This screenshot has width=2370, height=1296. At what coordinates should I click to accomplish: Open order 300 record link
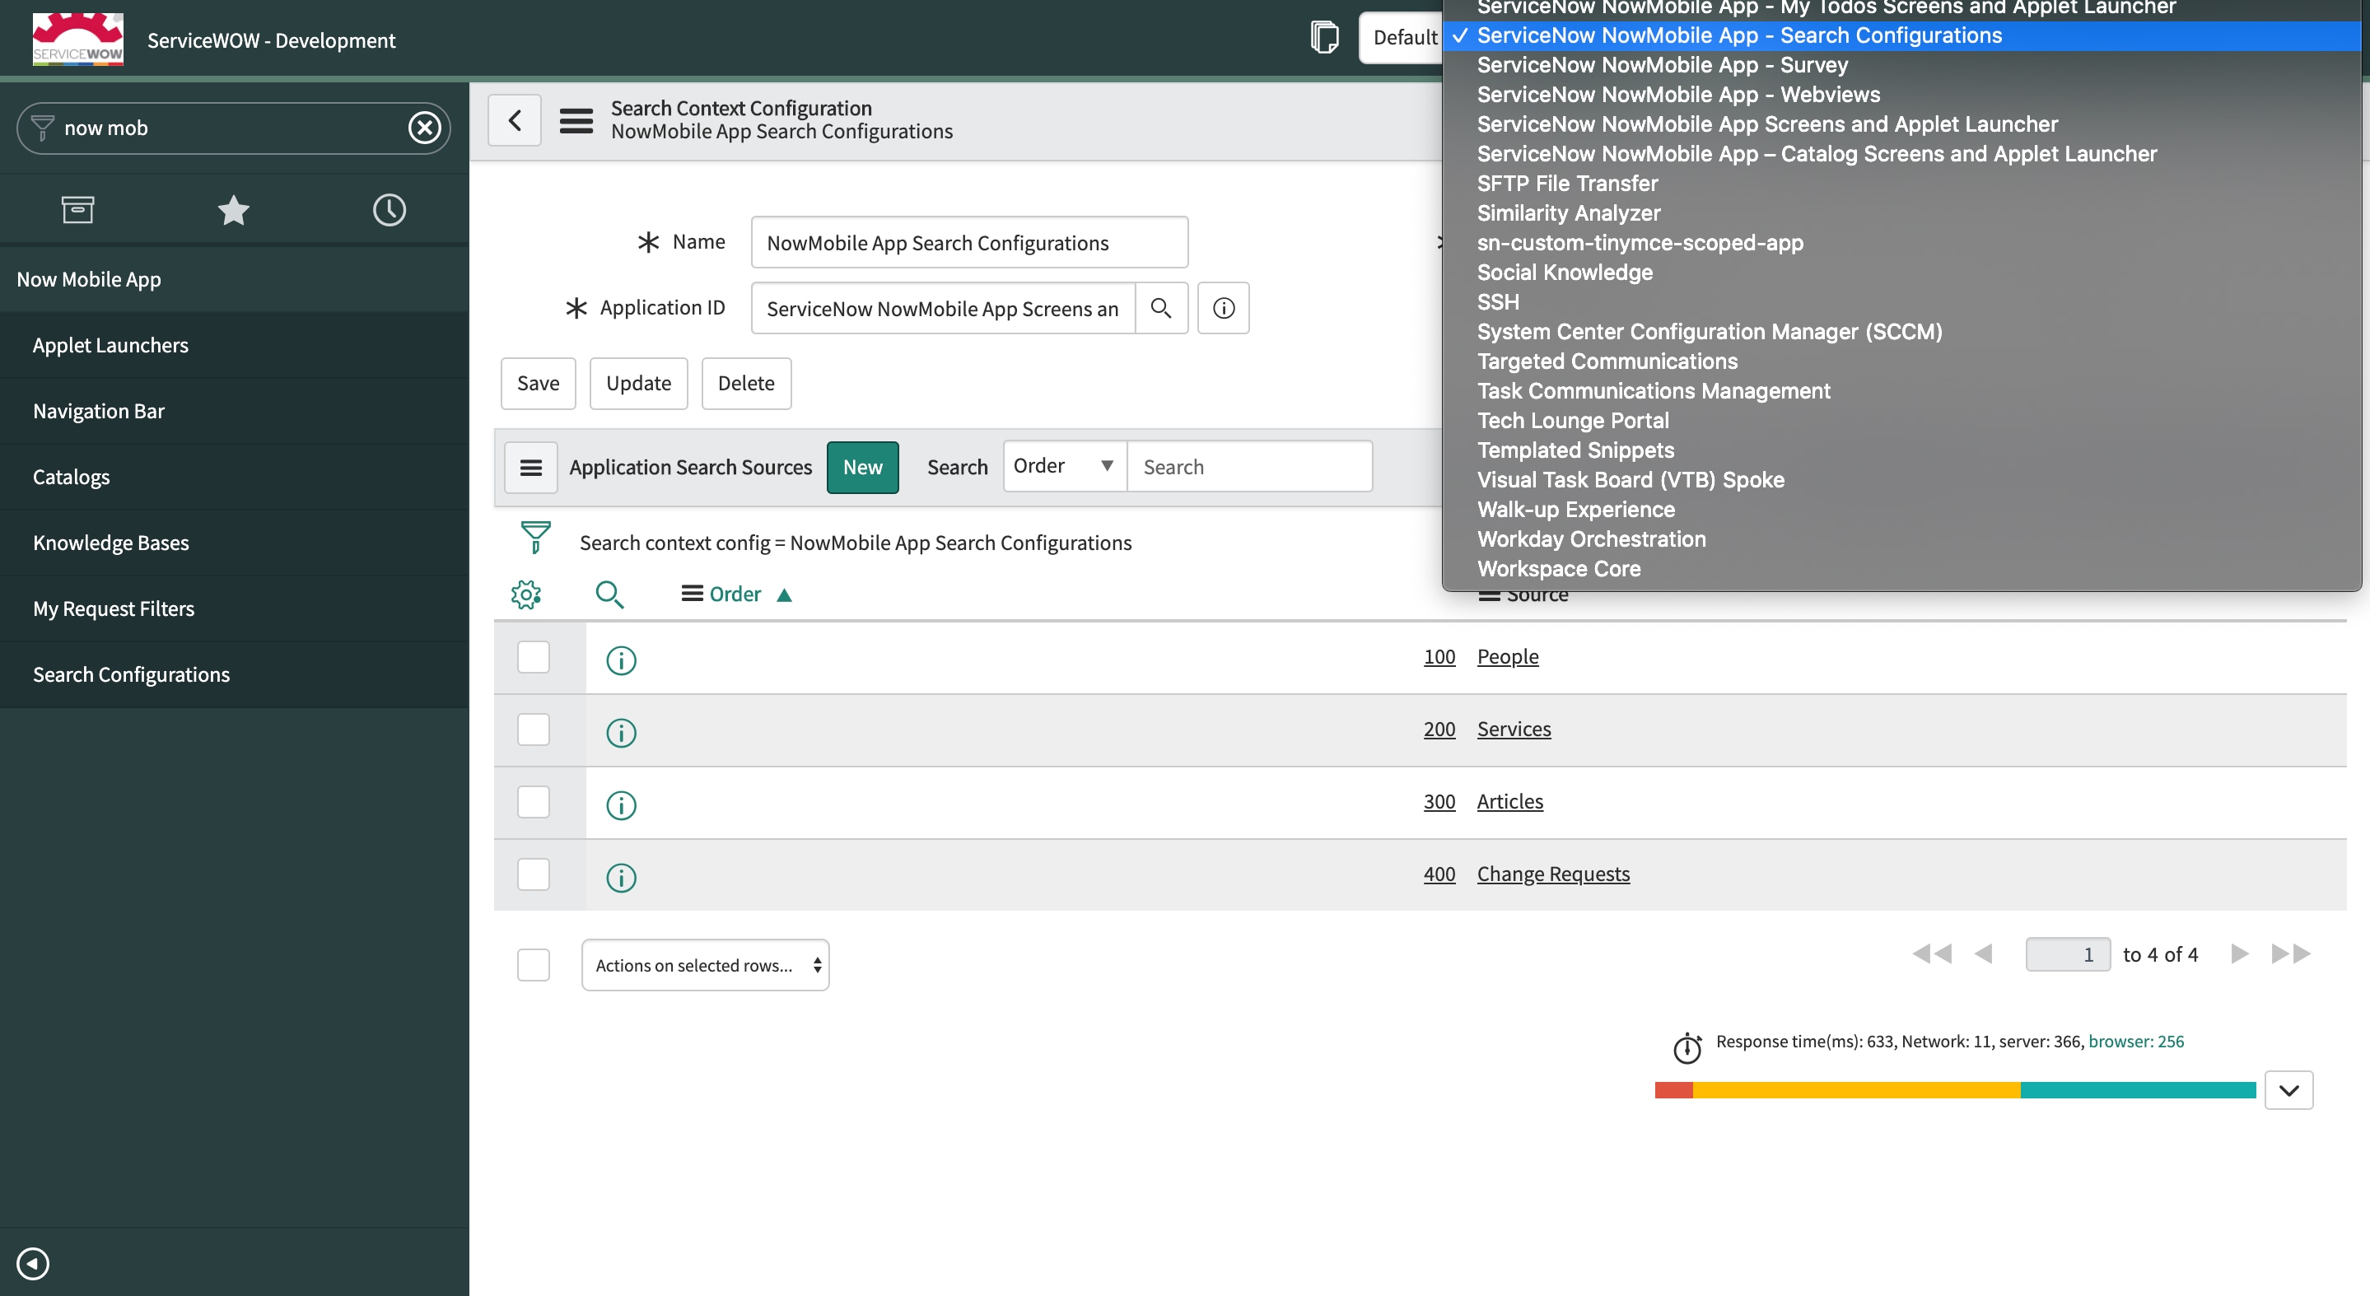pos(1439,801)
